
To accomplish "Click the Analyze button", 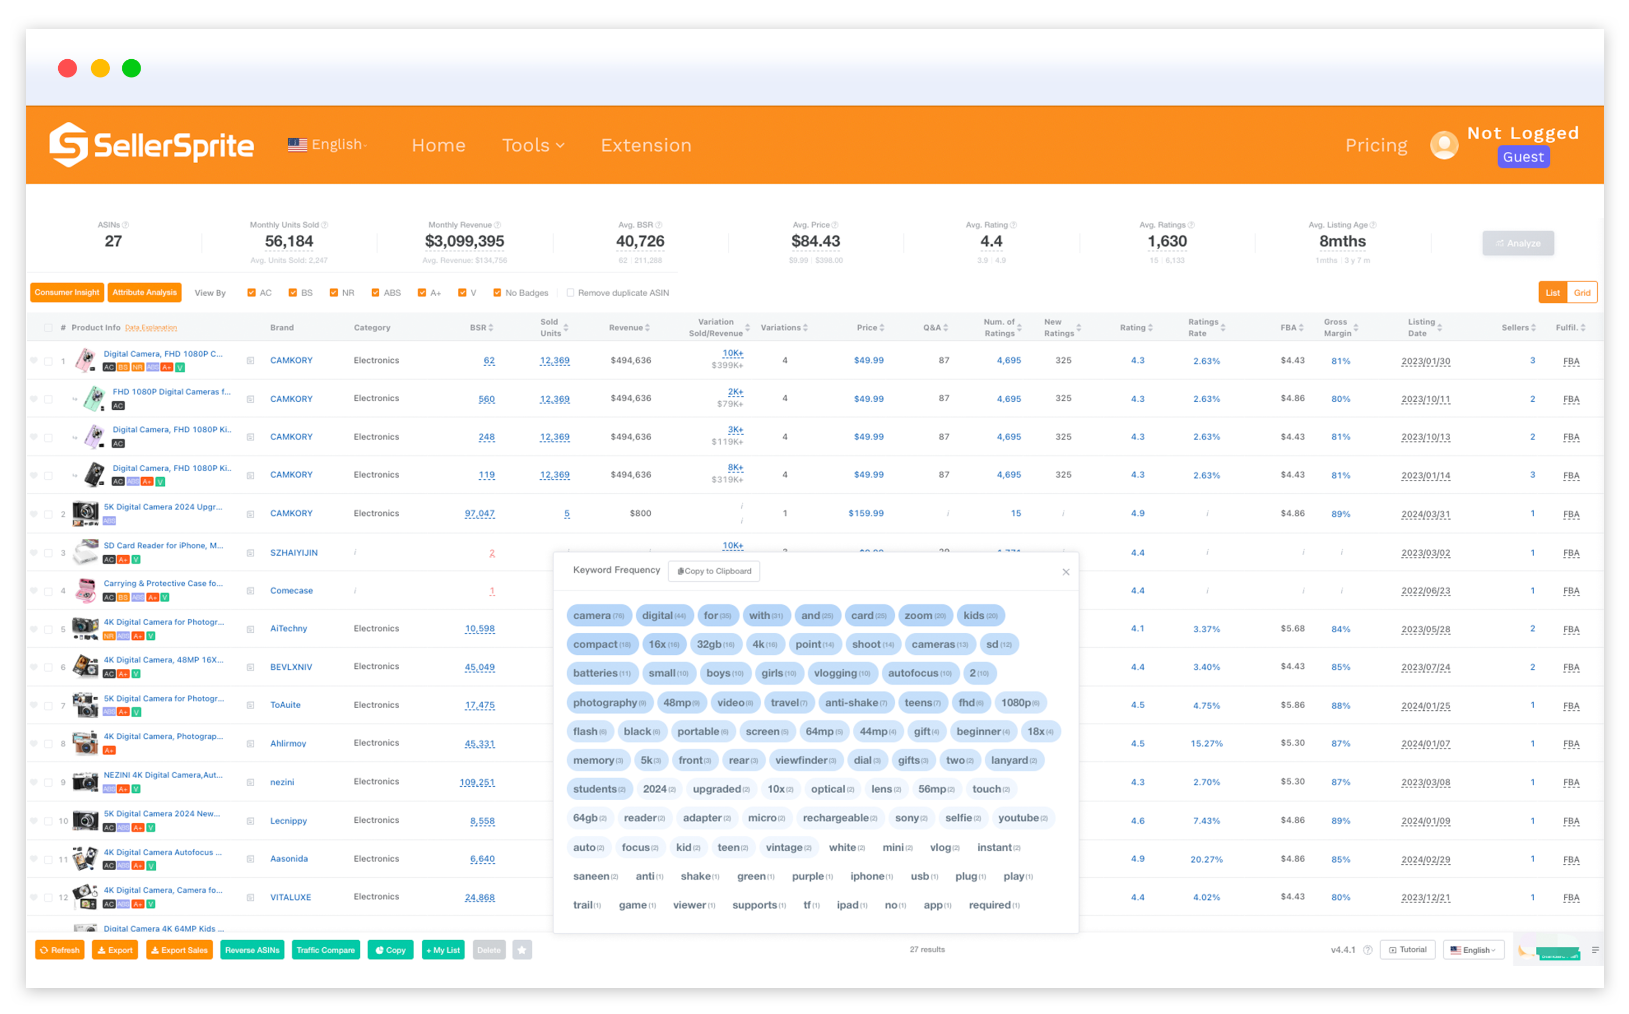I will pos(1517,243).
